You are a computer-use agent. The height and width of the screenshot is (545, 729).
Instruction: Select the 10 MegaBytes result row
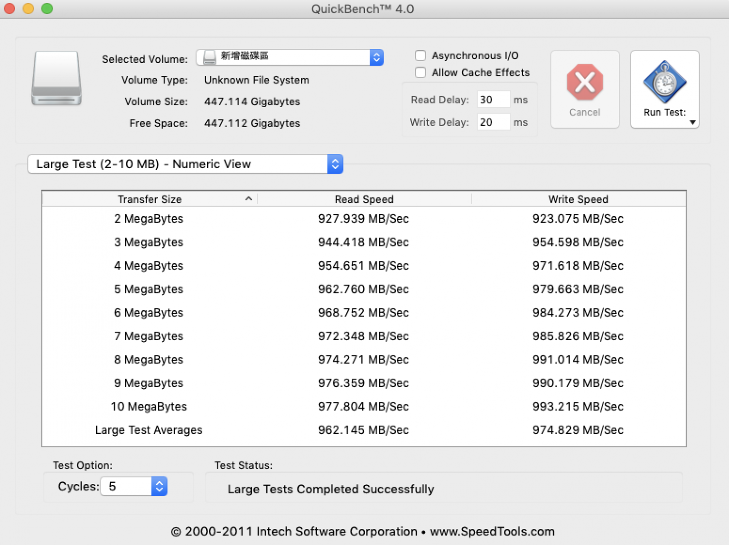(364, 407)
